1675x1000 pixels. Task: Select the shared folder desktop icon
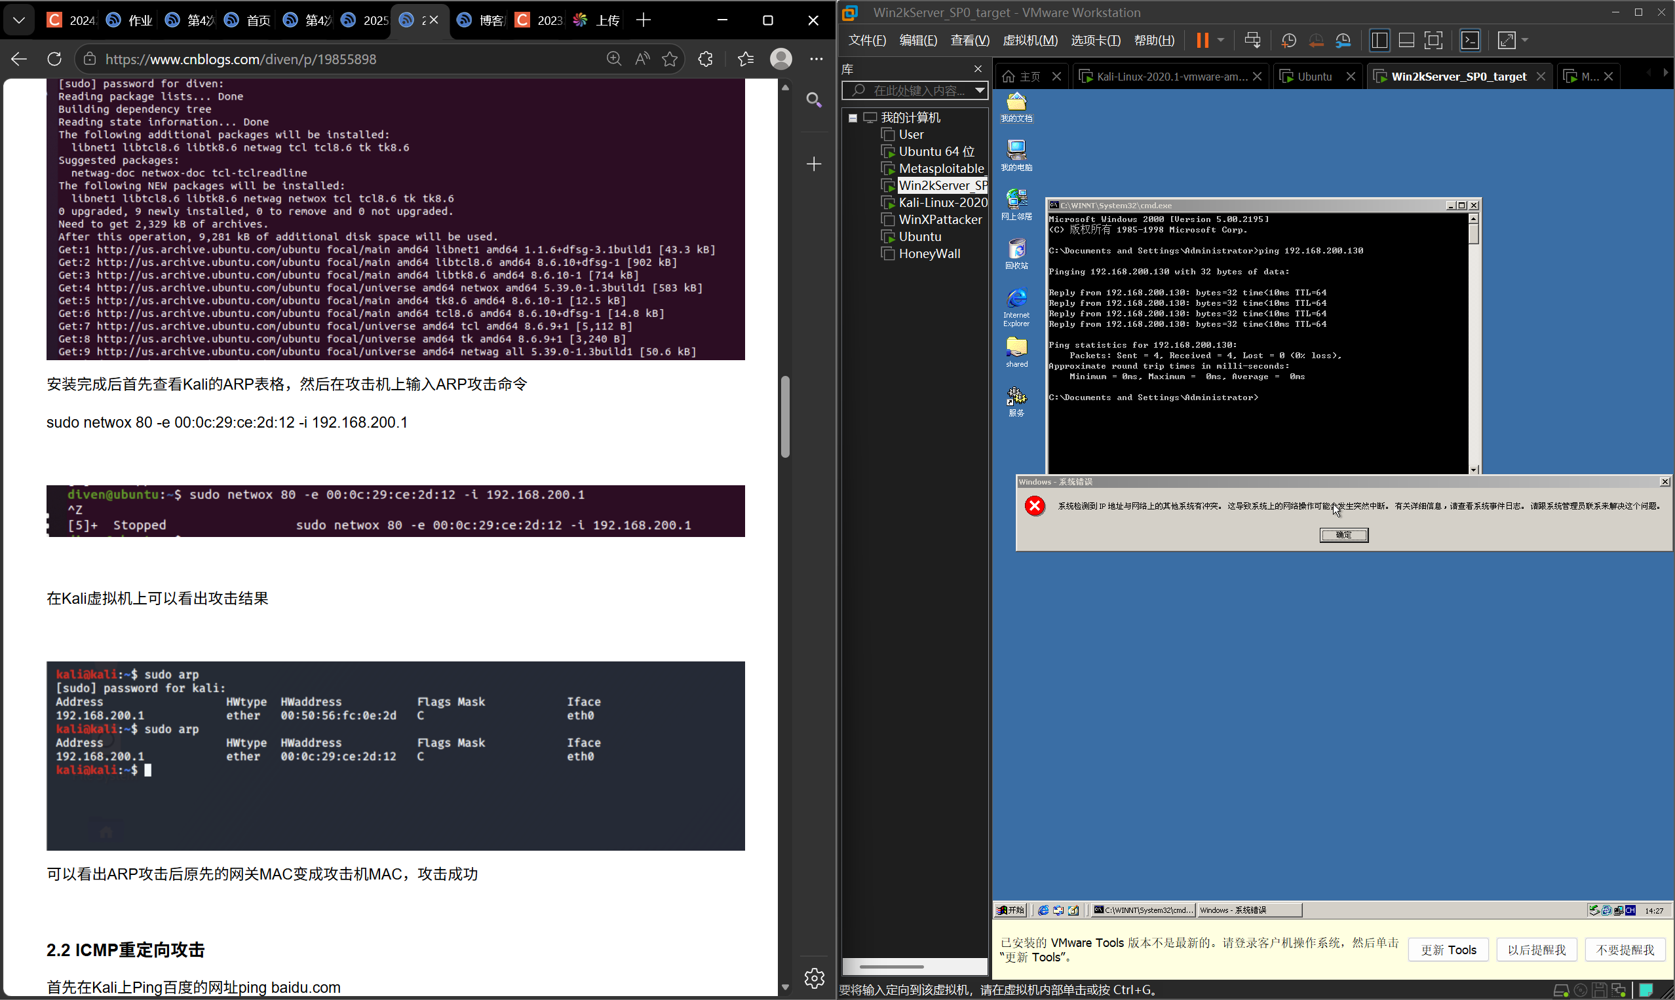[x=1016, y=352]
